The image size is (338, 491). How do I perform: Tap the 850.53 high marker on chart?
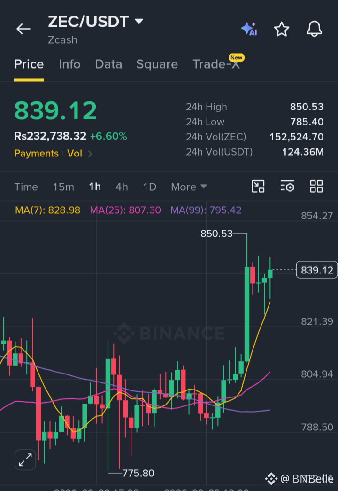(x=216, y=234)
